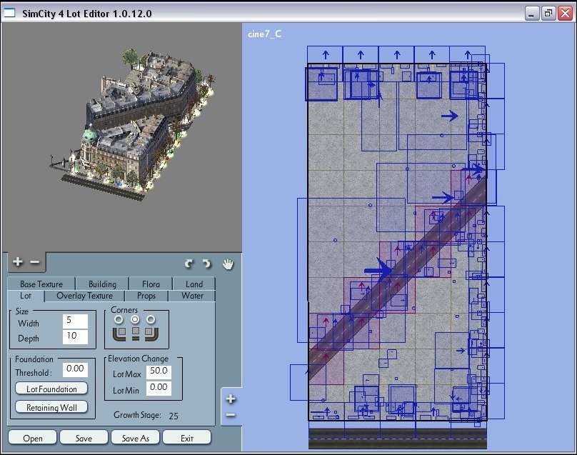Open the Water tab
This screenshot has width=577, height=455.
click(192, 296)
